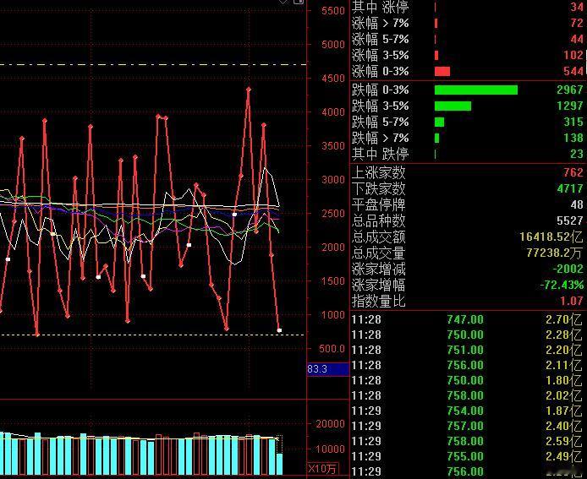The height and width of the screenshot is (479, 587).
Task: Click the X10万 volume unit label
Action: pyautogui.click(x=323, y=469)
